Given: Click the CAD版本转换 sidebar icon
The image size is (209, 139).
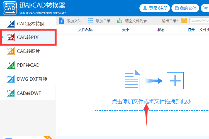Looking at the screenshot, I should tap(11, 24).
